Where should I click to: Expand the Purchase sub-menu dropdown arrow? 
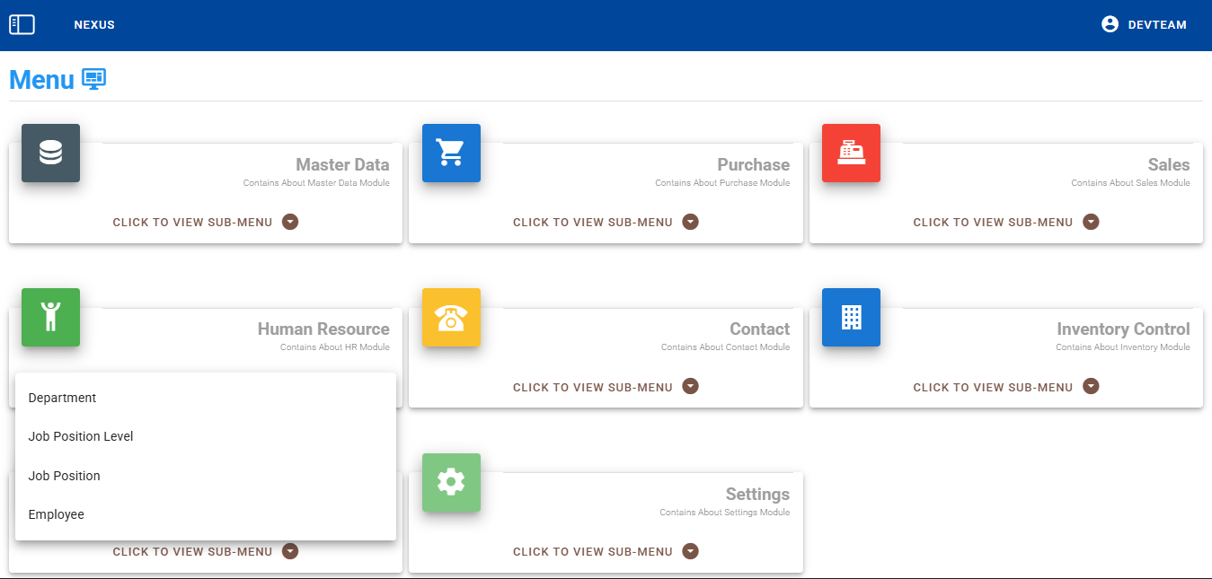690,222
